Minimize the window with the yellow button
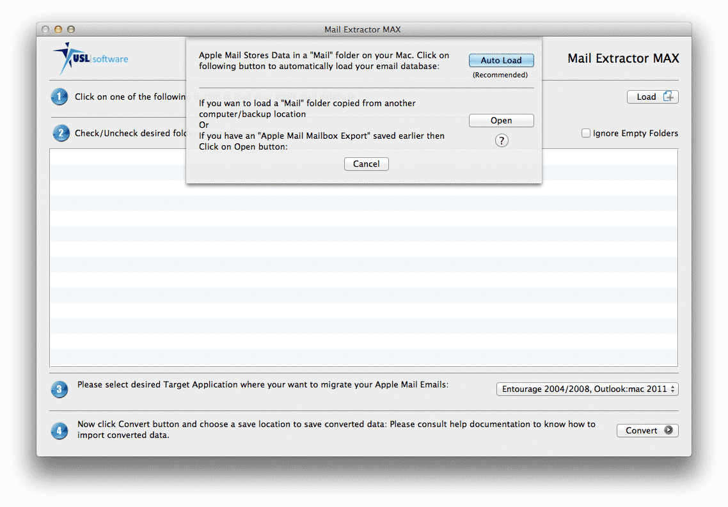Viewport: 728px width, 507px height. tap(58, 29)
